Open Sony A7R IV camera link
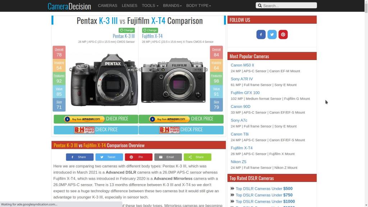Image resolution: width=368 pixels, height=207 pixels. 242,79
